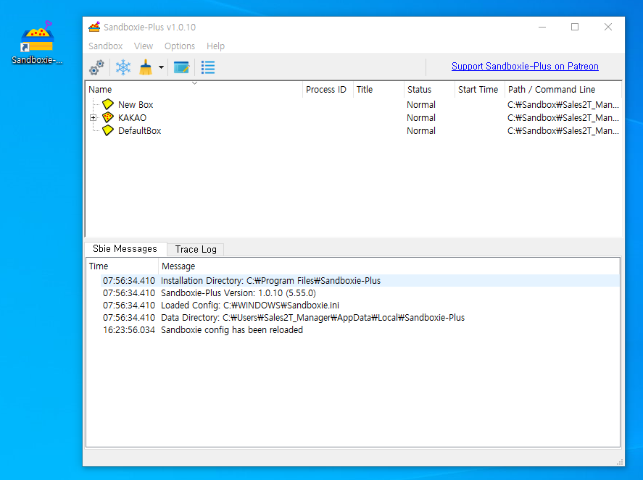
Task: Open the cleanup dropdown arrow beside broom
Action: [x=161, y=67]
